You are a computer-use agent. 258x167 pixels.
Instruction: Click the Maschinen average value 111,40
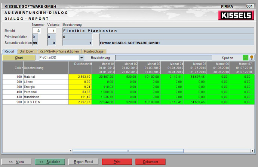(80, 97)
